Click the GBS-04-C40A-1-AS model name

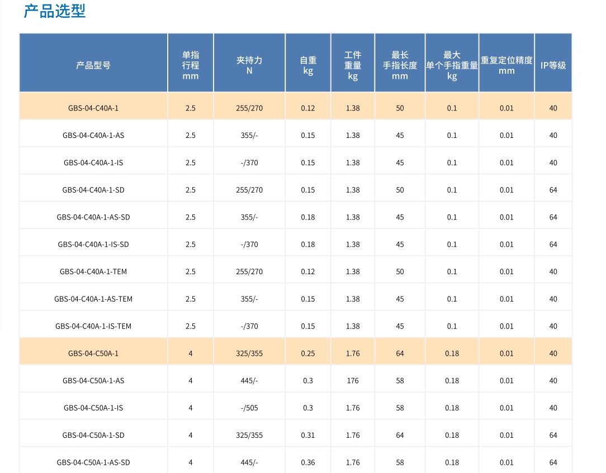(93, 136)
